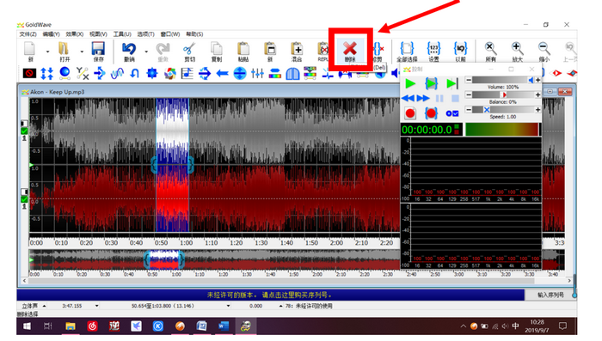The image size is (602, 341).
Task: Record into selection with braces record button
Action: [431, 113]
